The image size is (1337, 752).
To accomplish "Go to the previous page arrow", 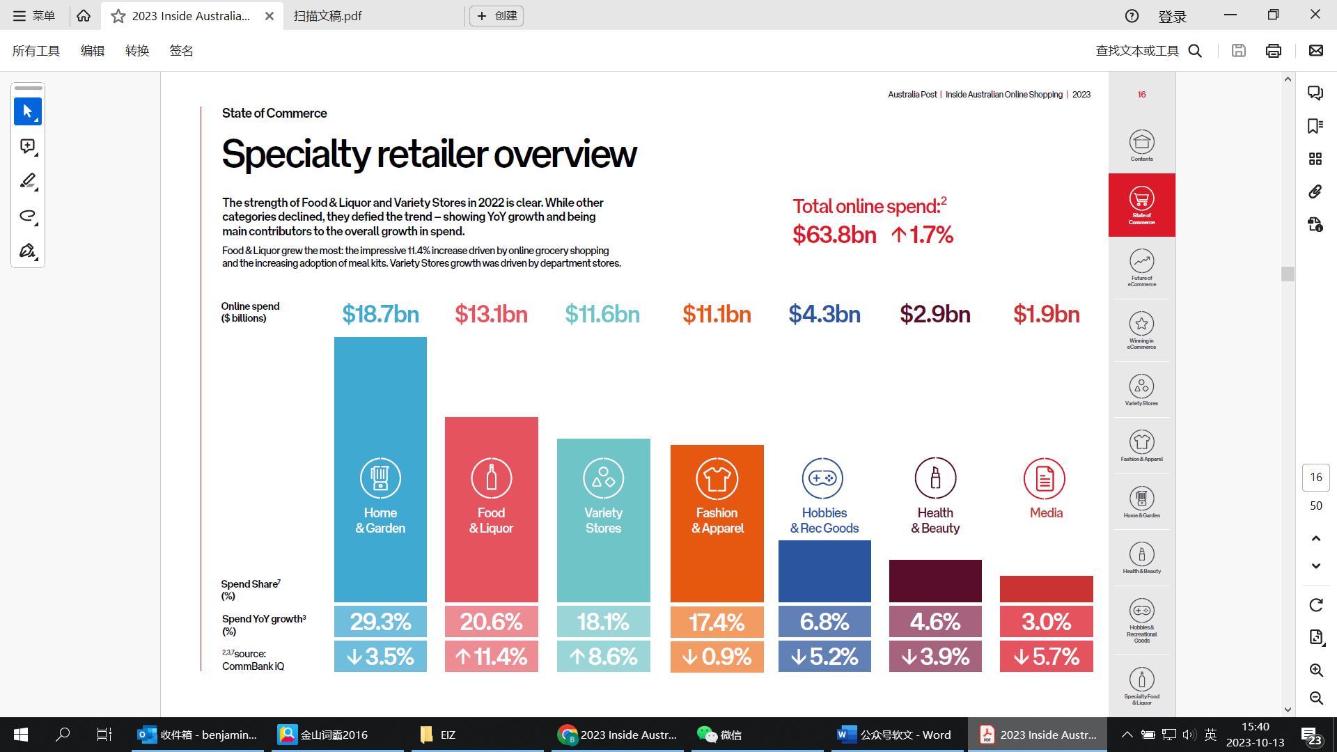I will click(1316, 538).
